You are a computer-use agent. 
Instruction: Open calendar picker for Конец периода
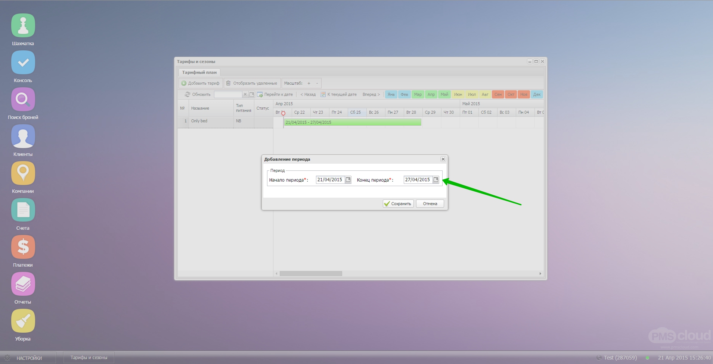(x=436, y=180)
